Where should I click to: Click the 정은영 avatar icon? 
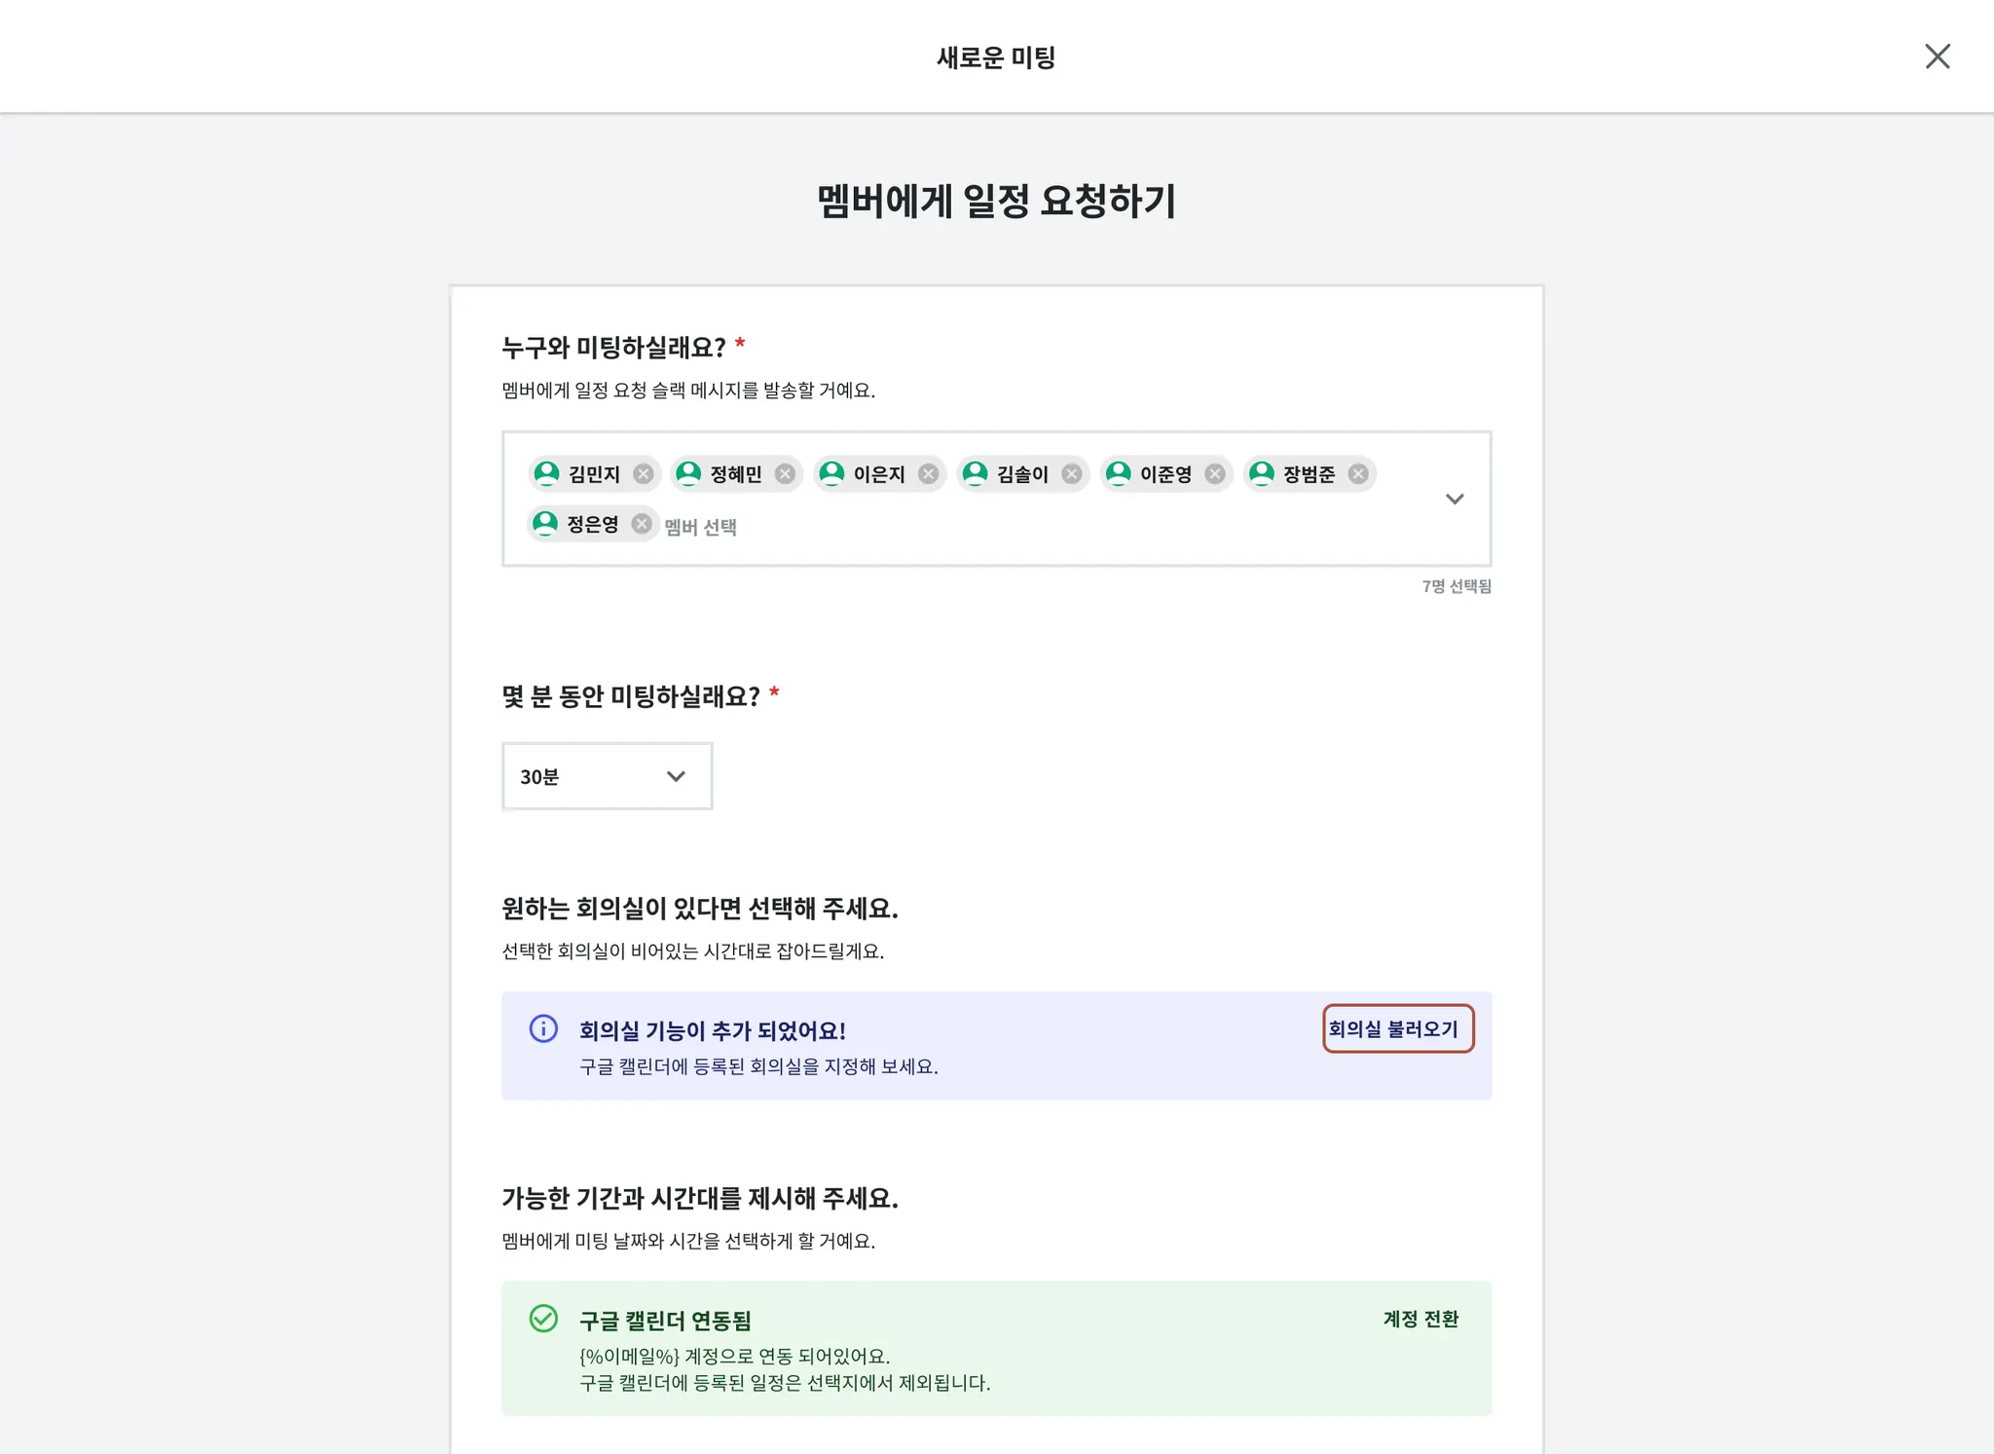click(x=545, y=524)
